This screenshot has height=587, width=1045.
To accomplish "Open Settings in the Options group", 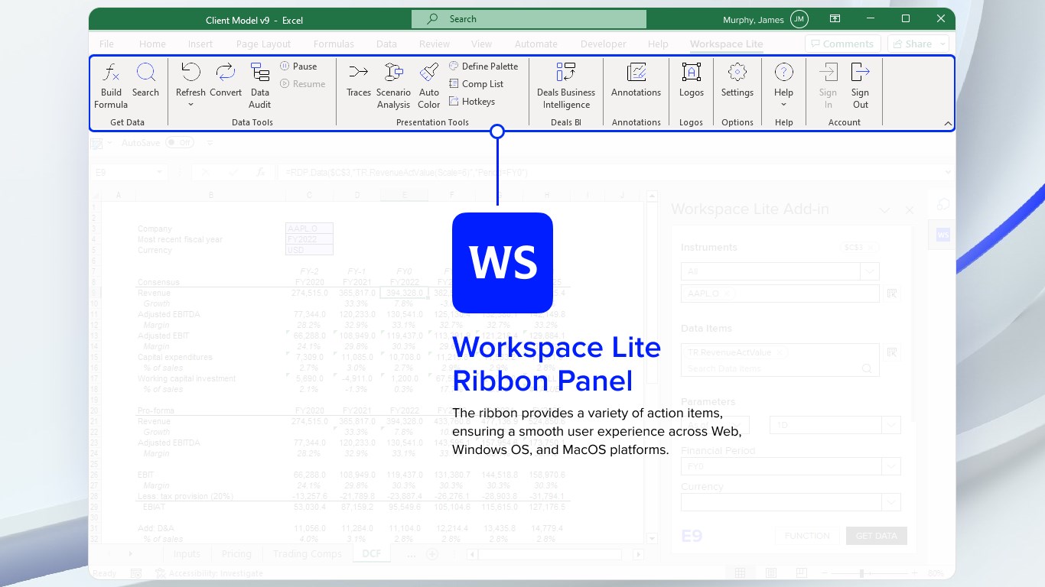I will click(737, 80).
